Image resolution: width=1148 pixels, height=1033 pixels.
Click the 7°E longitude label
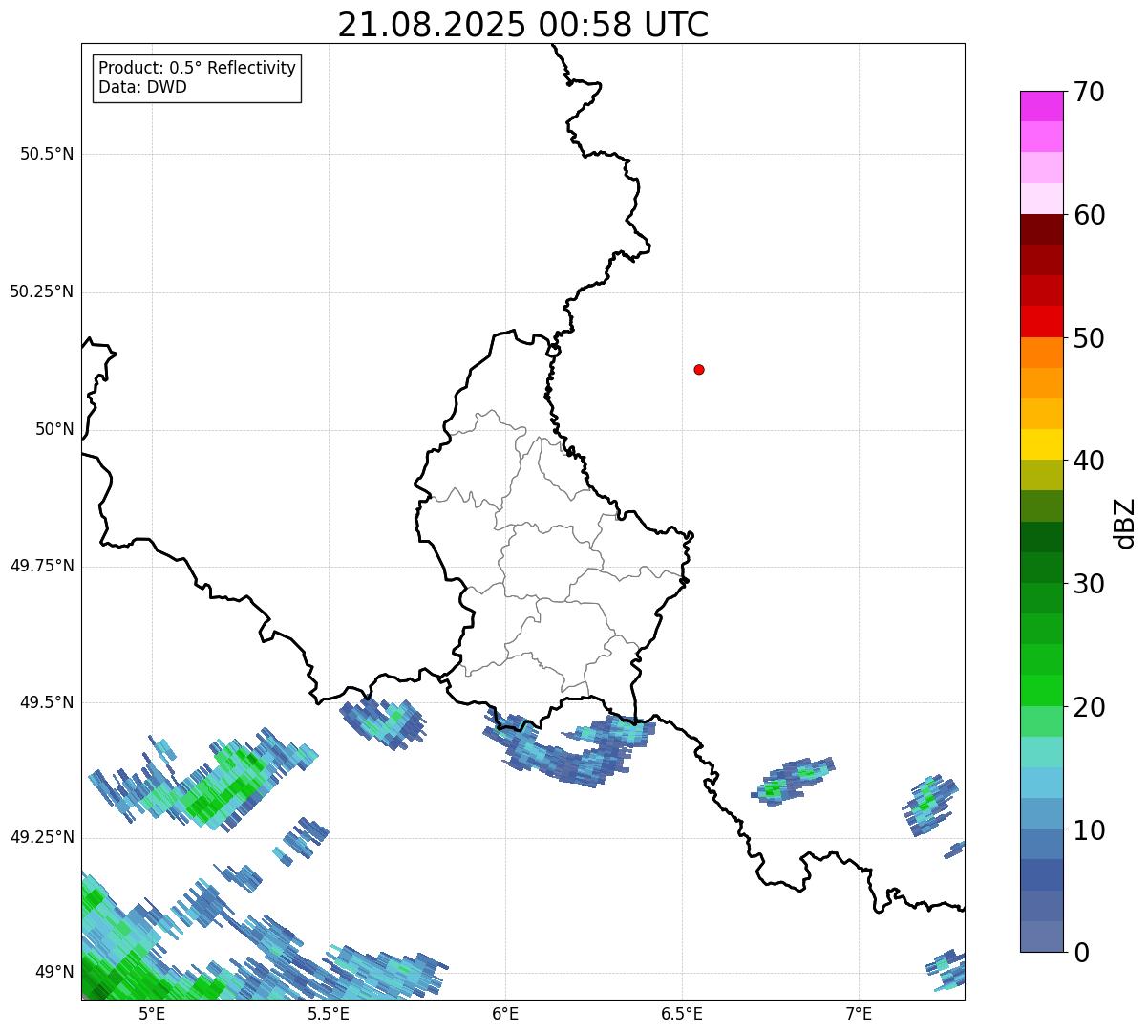coord(859,1013)
